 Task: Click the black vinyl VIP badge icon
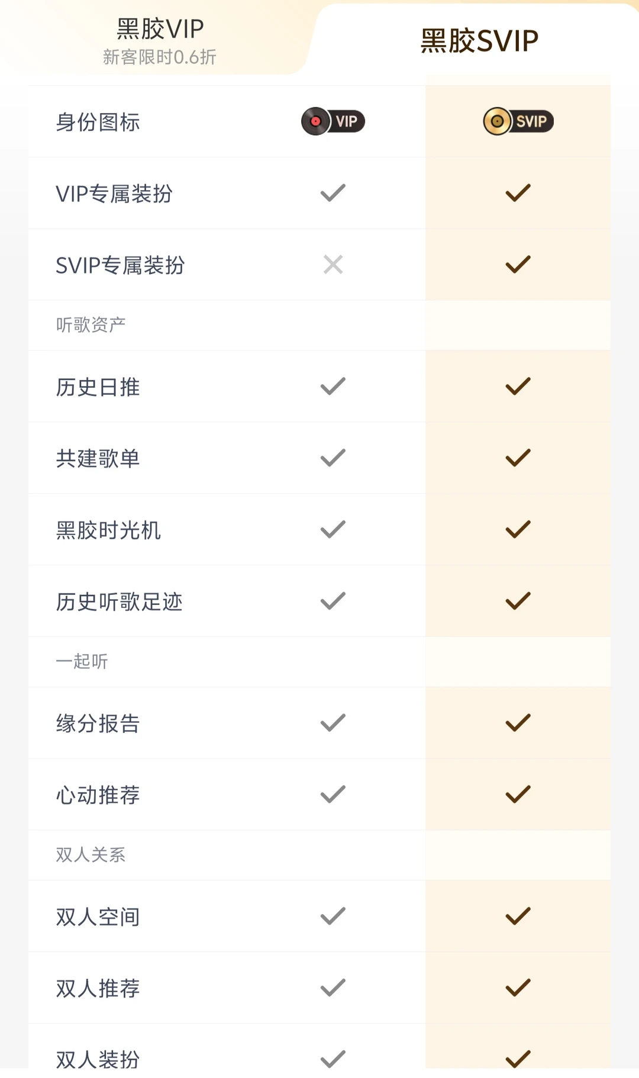tap(333, 121)
